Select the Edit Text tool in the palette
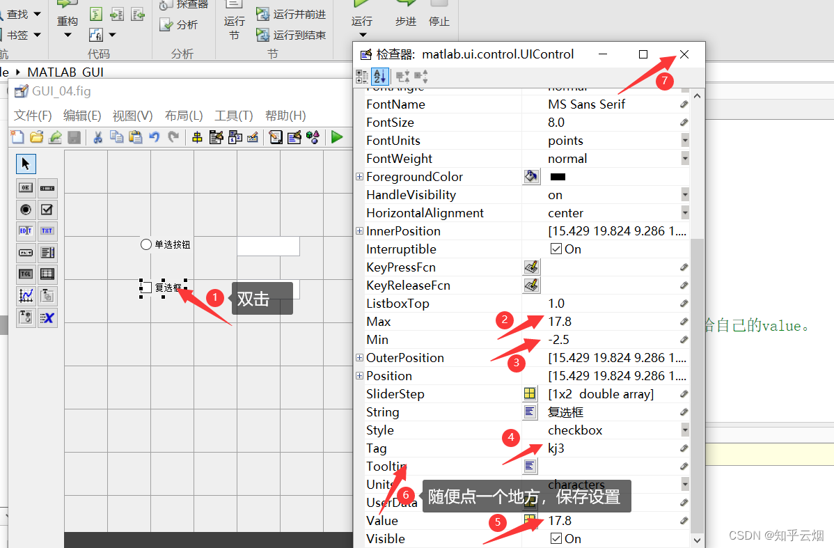The width and height of the screenshot is (834, 548). [x=26, y=230]
